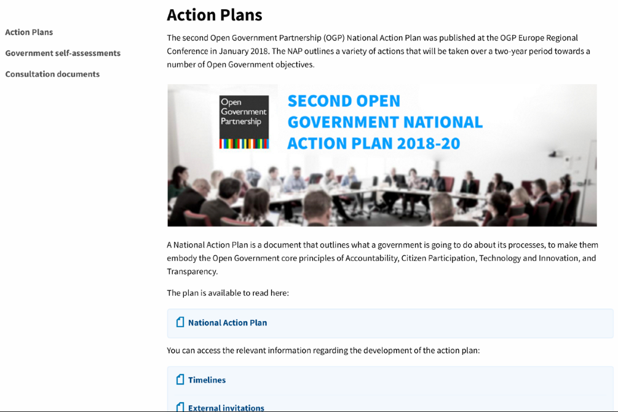This screenshot has height=412, width=618.
Task: Open the External invitations link
Action: 226,408
